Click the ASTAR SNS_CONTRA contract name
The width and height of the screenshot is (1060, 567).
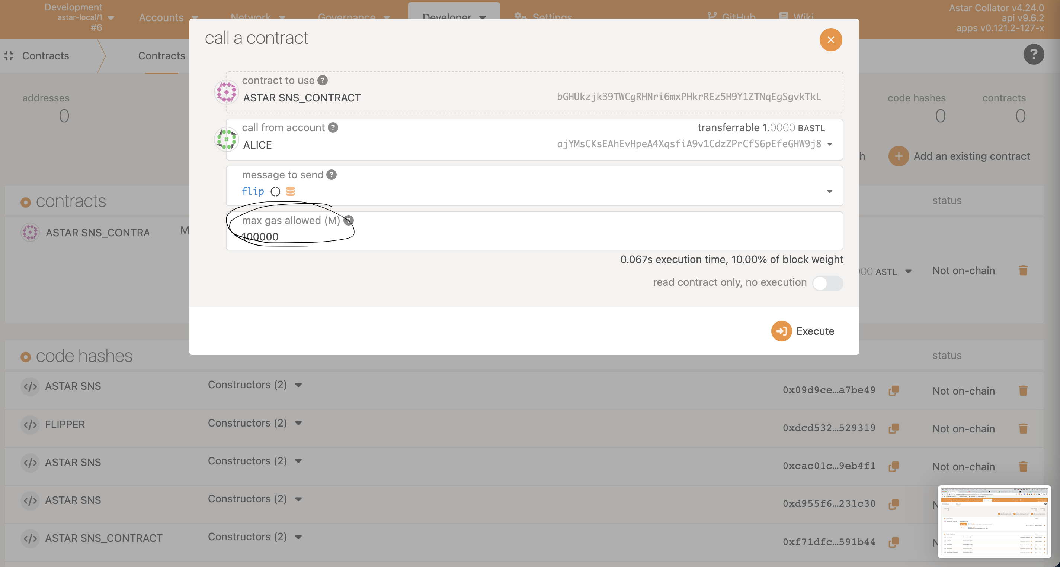coord(97,233)
